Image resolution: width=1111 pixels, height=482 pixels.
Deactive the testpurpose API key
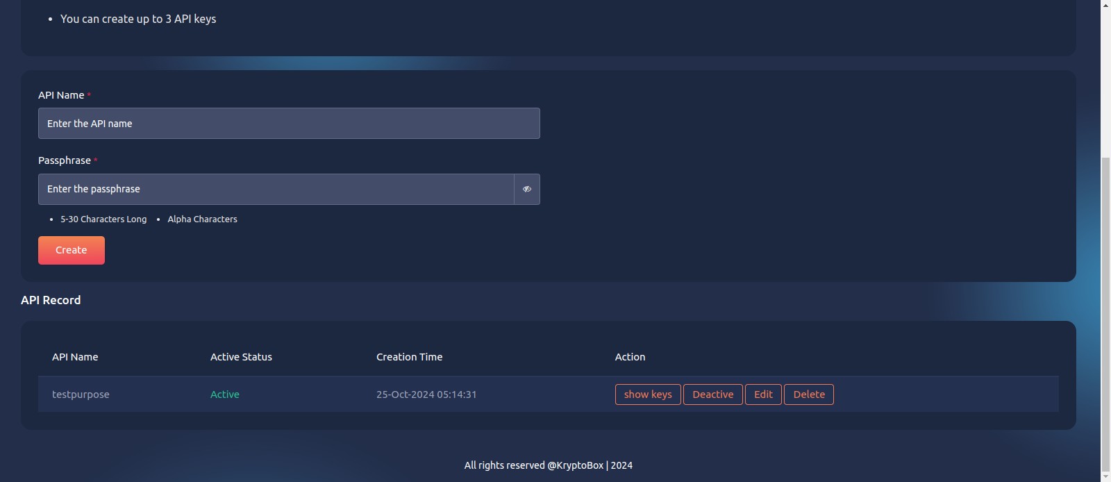(713, 394)
